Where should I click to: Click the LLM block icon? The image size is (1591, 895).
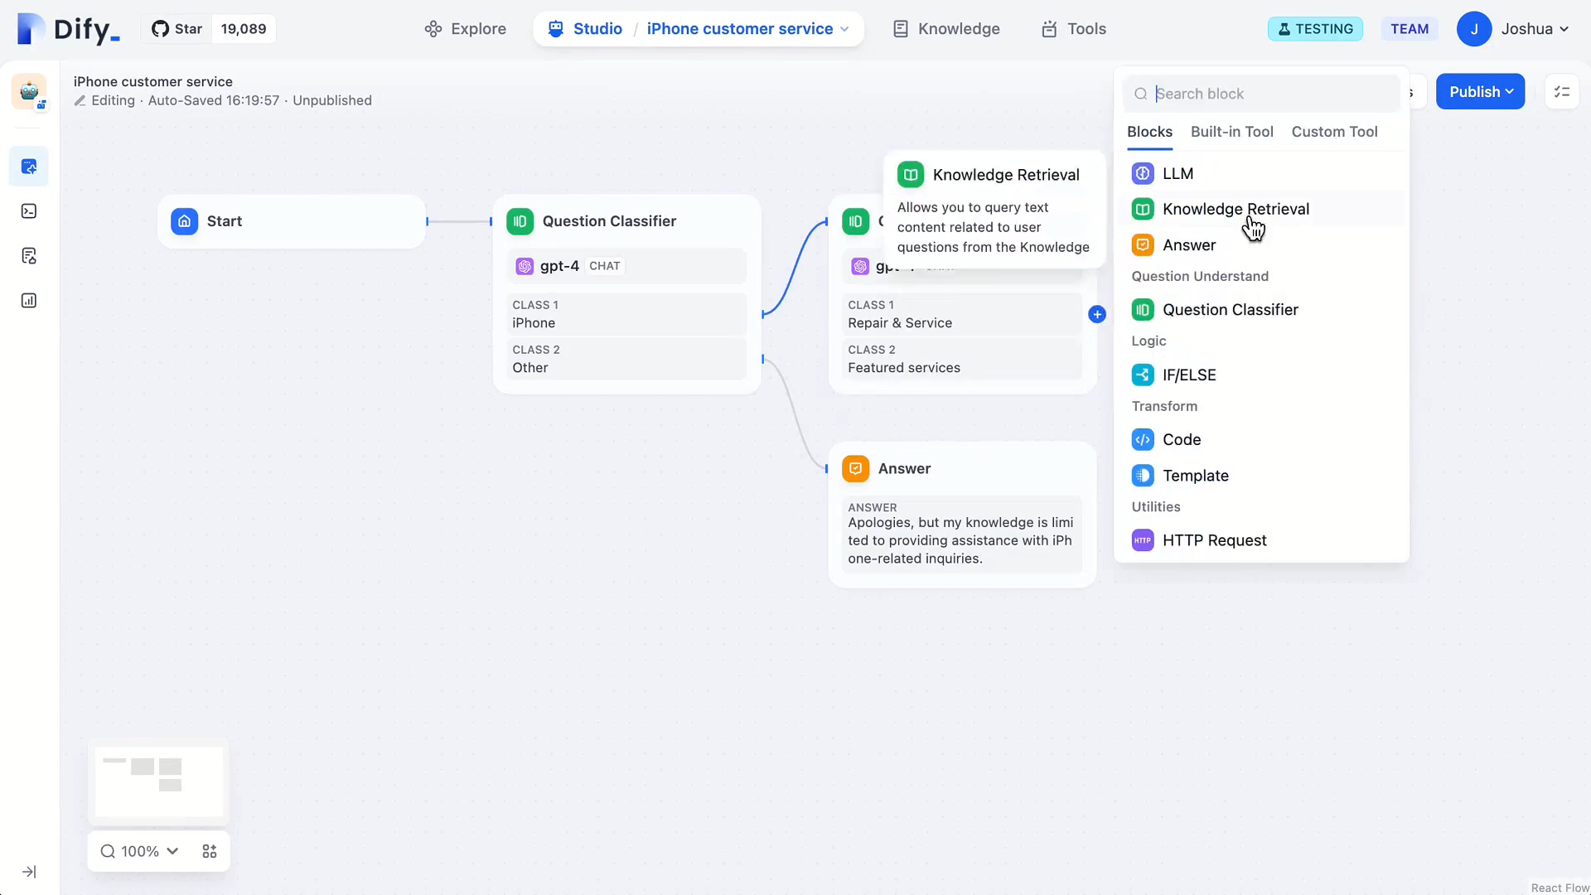click(1143, 172)
